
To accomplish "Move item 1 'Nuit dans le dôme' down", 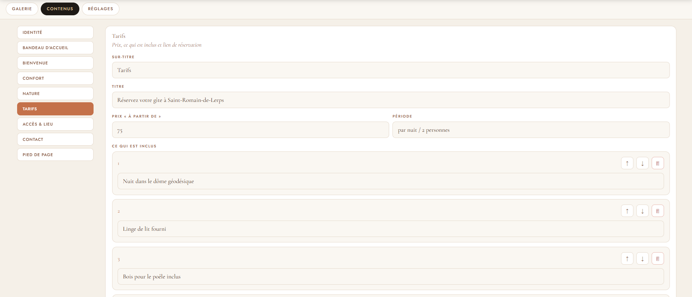I will [x=642, y=163].
